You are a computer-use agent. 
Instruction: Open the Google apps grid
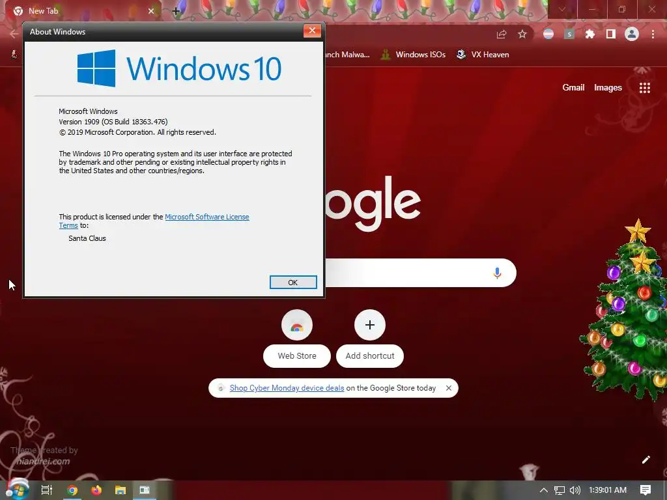(644, 88)
